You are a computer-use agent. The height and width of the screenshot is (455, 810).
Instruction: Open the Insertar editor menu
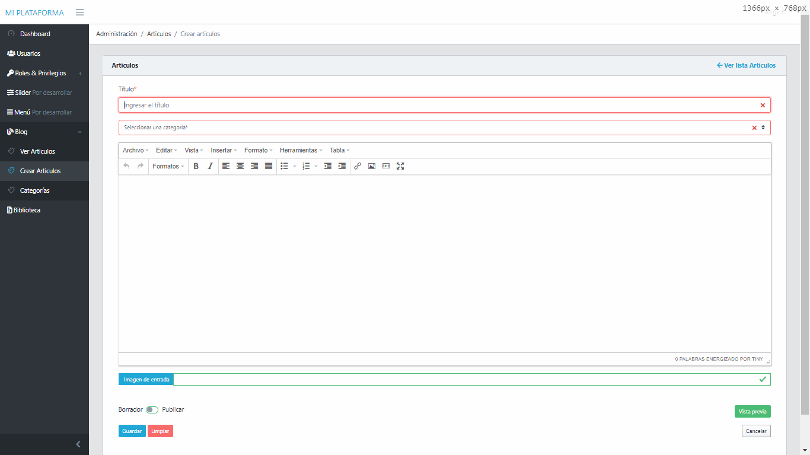(224, 151)
